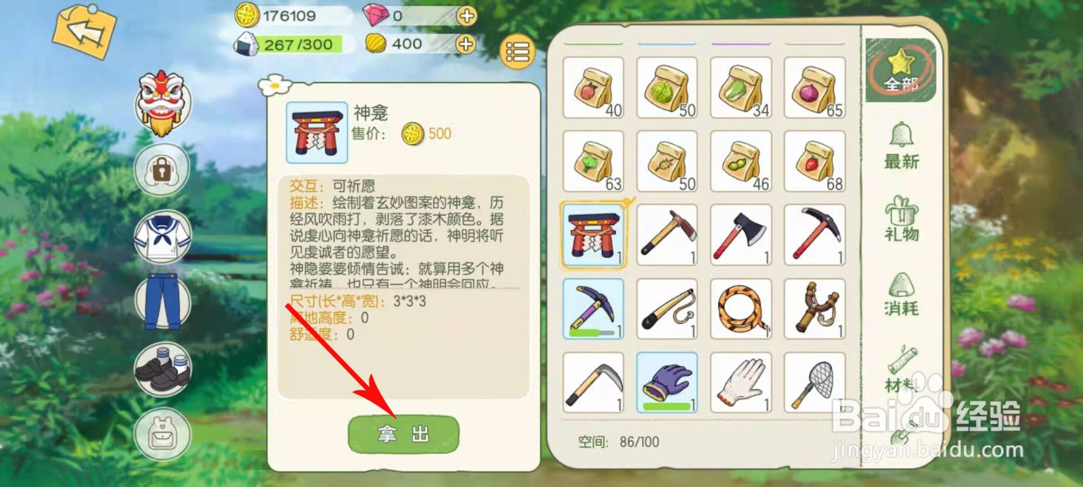Pick the purple glove item
Image resolution: width=1083 pixels, height=487 pixels.
click(x=667, y=383)
